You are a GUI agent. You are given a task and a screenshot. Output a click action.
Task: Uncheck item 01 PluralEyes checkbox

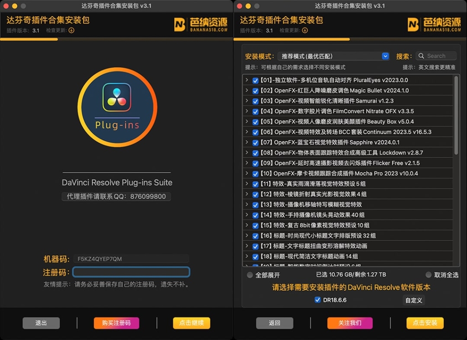(x=255, y=80)
